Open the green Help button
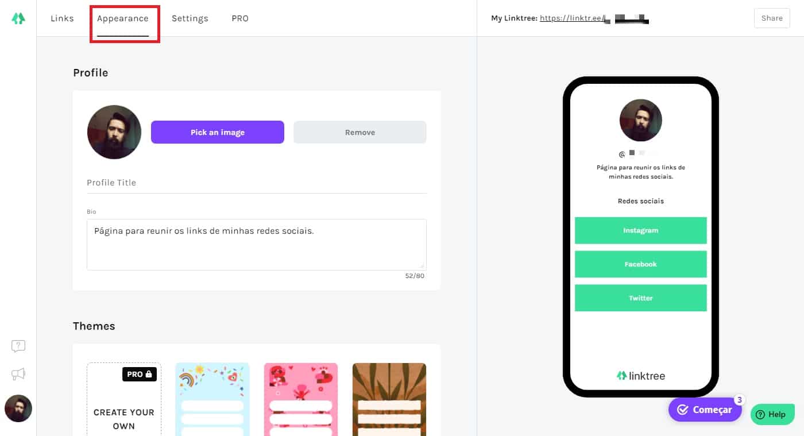 coord(772,414)
